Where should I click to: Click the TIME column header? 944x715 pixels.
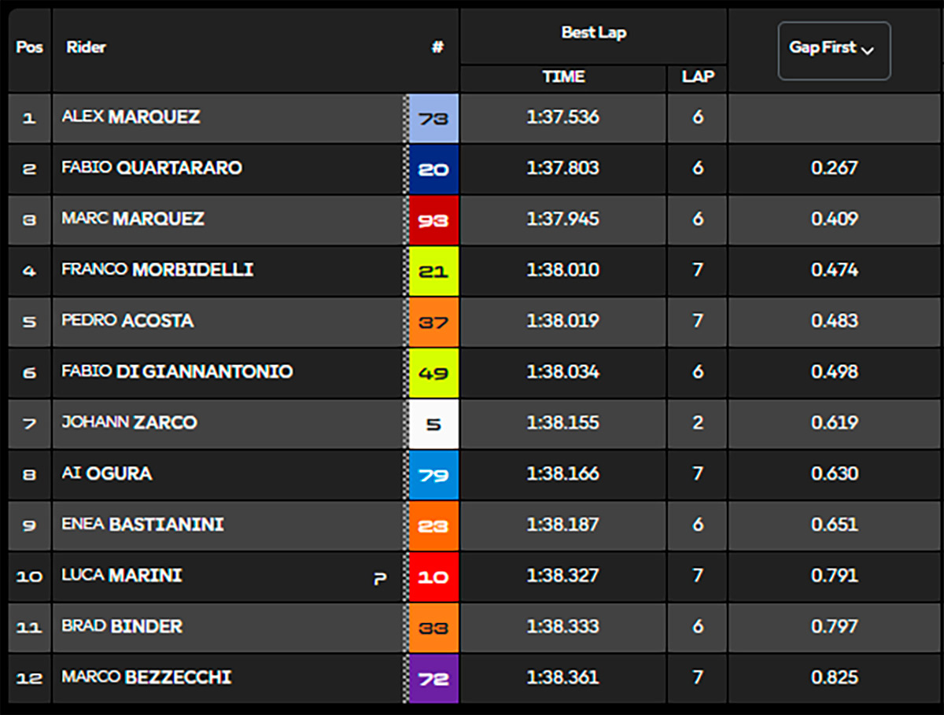pos(563,77)
